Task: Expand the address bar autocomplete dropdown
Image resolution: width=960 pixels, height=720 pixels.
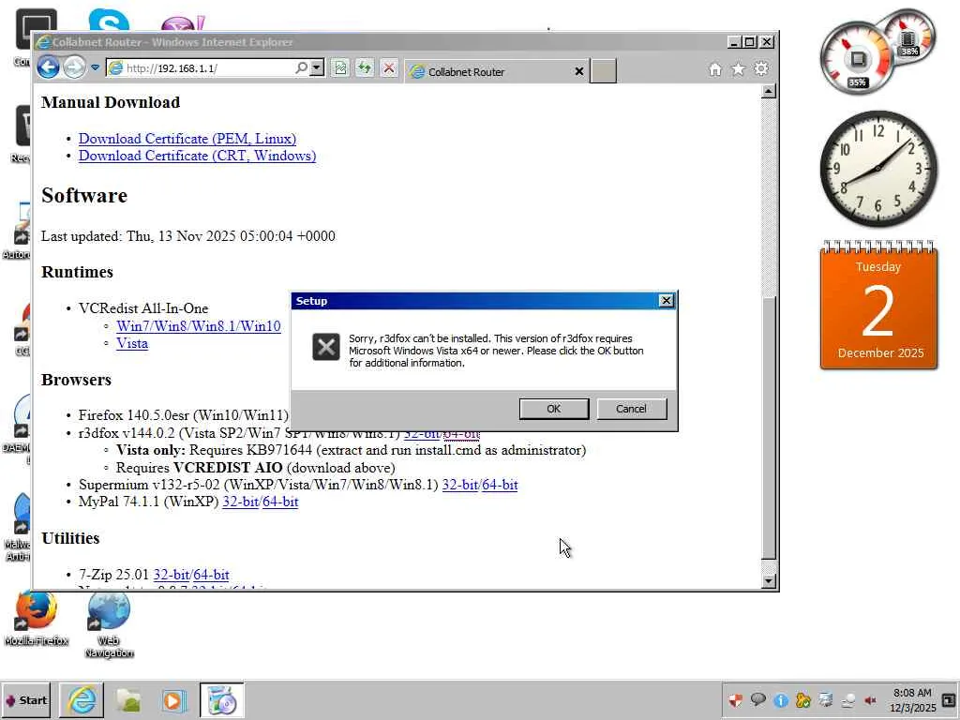Action: pos(317,67)
